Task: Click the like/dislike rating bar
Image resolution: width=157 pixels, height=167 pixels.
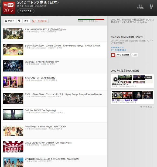Action: point(91,19)
